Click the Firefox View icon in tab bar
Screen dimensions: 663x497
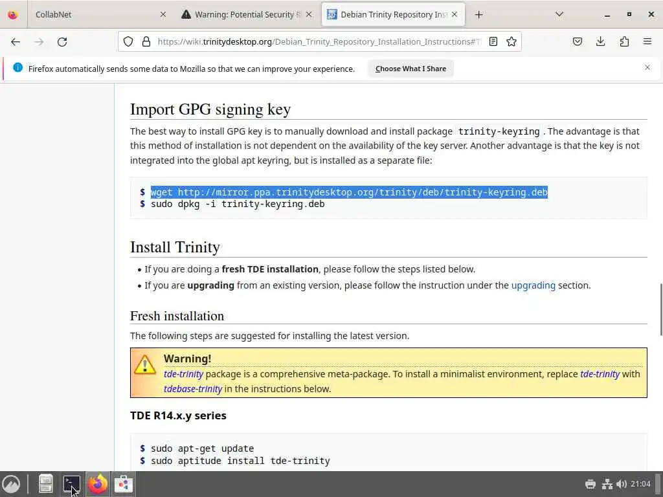pyautogui.click(x=13, y=15)
